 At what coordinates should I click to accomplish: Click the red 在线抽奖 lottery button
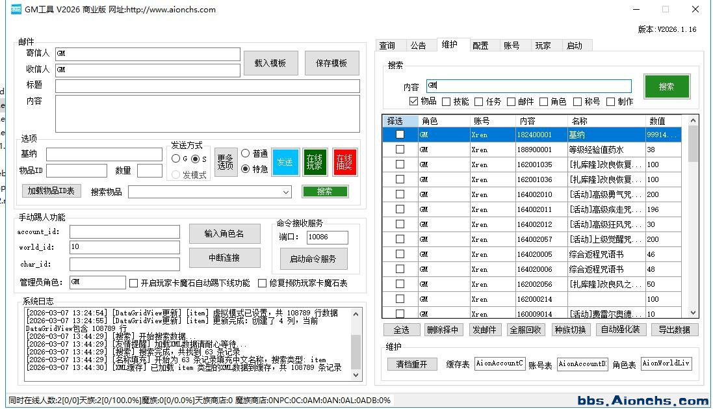pos(344,162)
